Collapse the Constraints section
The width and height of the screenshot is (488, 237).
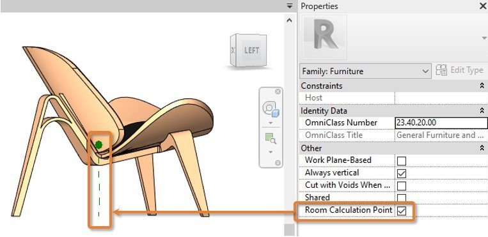point(482,86)
